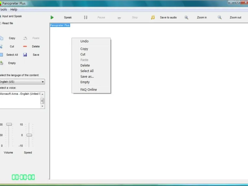
Task: Click the Zoom in button label
Action: 202,17
